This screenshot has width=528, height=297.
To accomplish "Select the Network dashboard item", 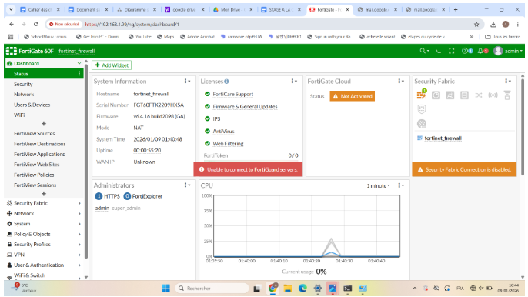I will tap(24, 95).
